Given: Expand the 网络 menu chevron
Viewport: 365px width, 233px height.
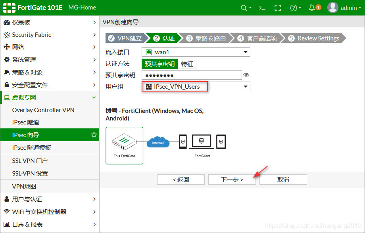Looking at the screenshot, I should pos(94,47).
